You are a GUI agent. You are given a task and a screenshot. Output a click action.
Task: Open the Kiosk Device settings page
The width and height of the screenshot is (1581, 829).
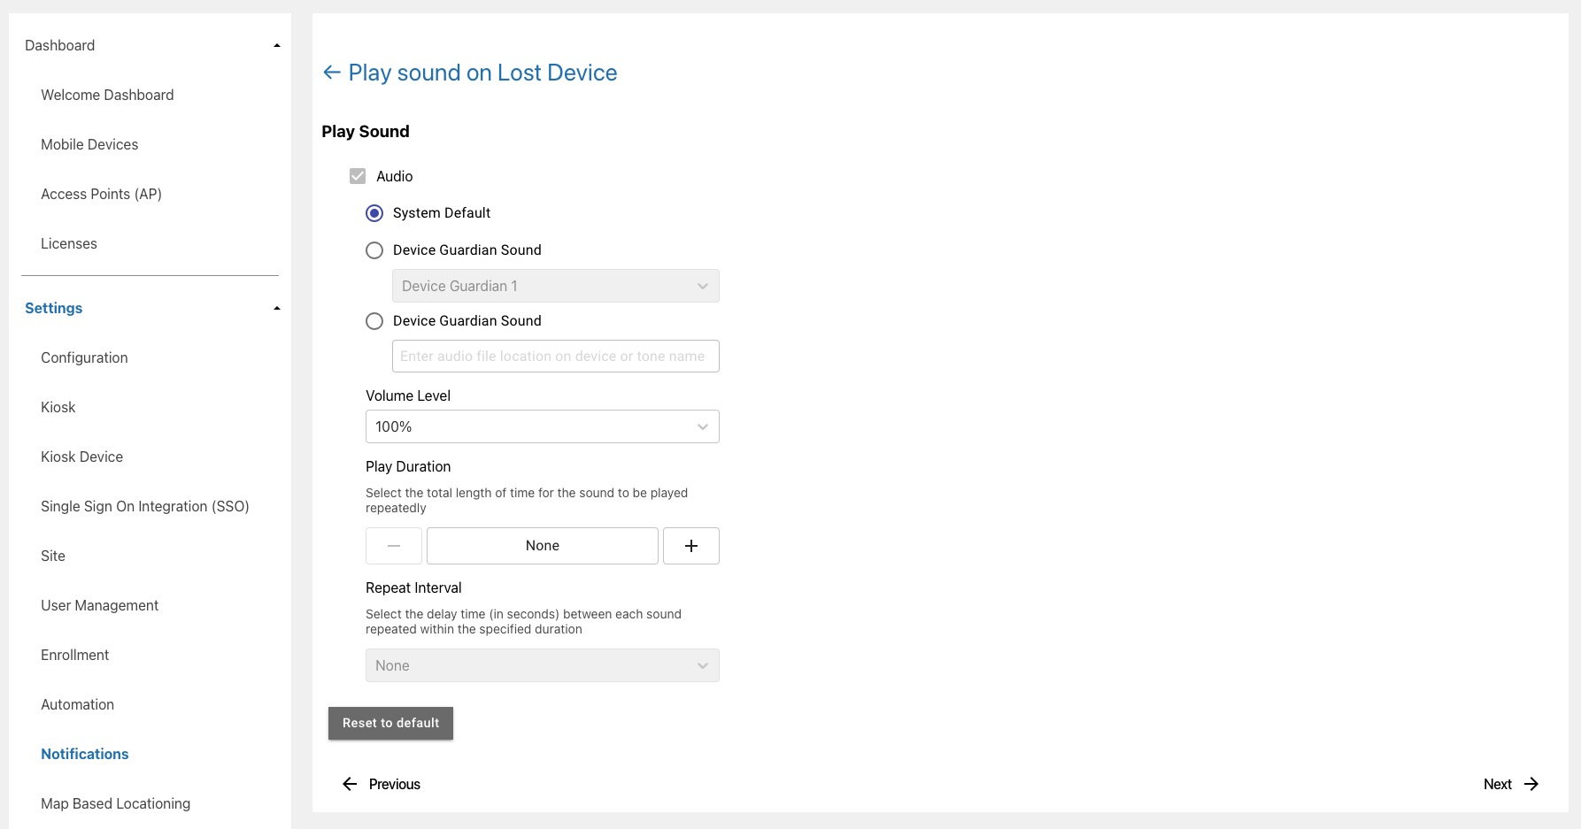click(81, 457)
